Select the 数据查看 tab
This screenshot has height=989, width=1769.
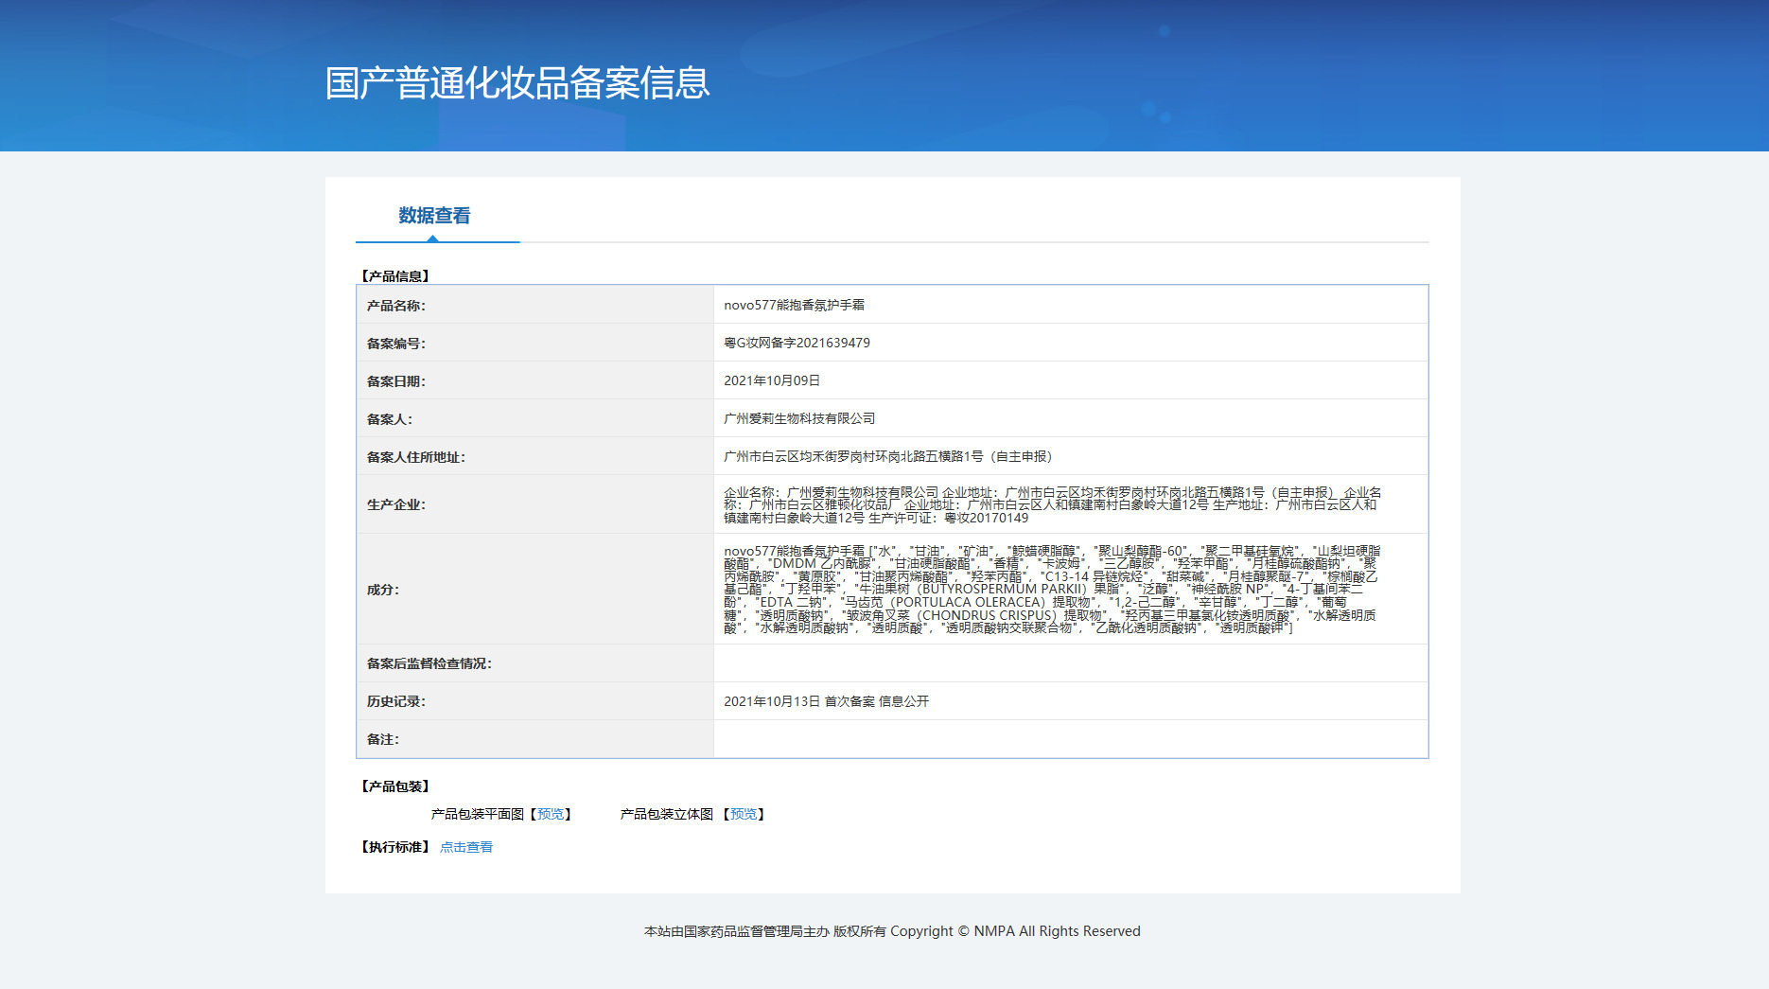(x=434, y=216)
